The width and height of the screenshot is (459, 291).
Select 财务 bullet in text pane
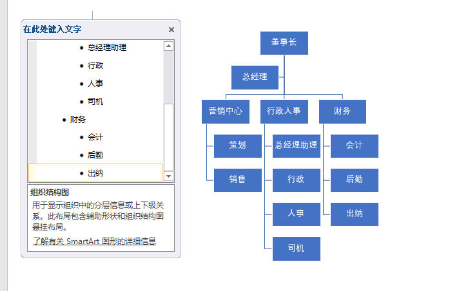(x=77, y=119)
